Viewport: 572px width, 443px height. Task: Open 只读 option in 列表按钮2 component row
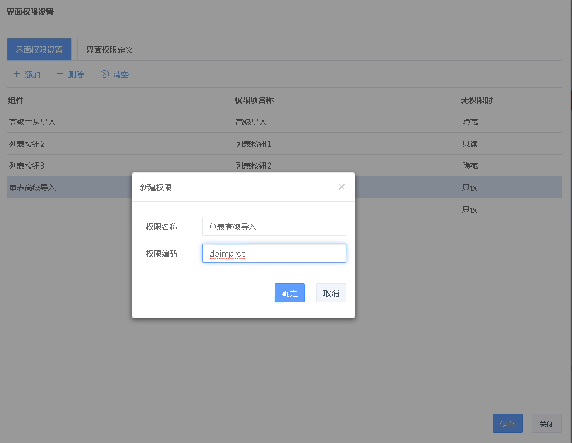click(470, 144)
